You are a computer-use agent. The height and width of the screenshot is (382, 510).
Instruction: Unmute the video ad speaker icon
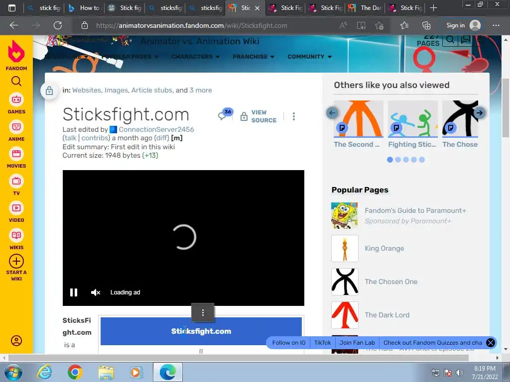96,292
